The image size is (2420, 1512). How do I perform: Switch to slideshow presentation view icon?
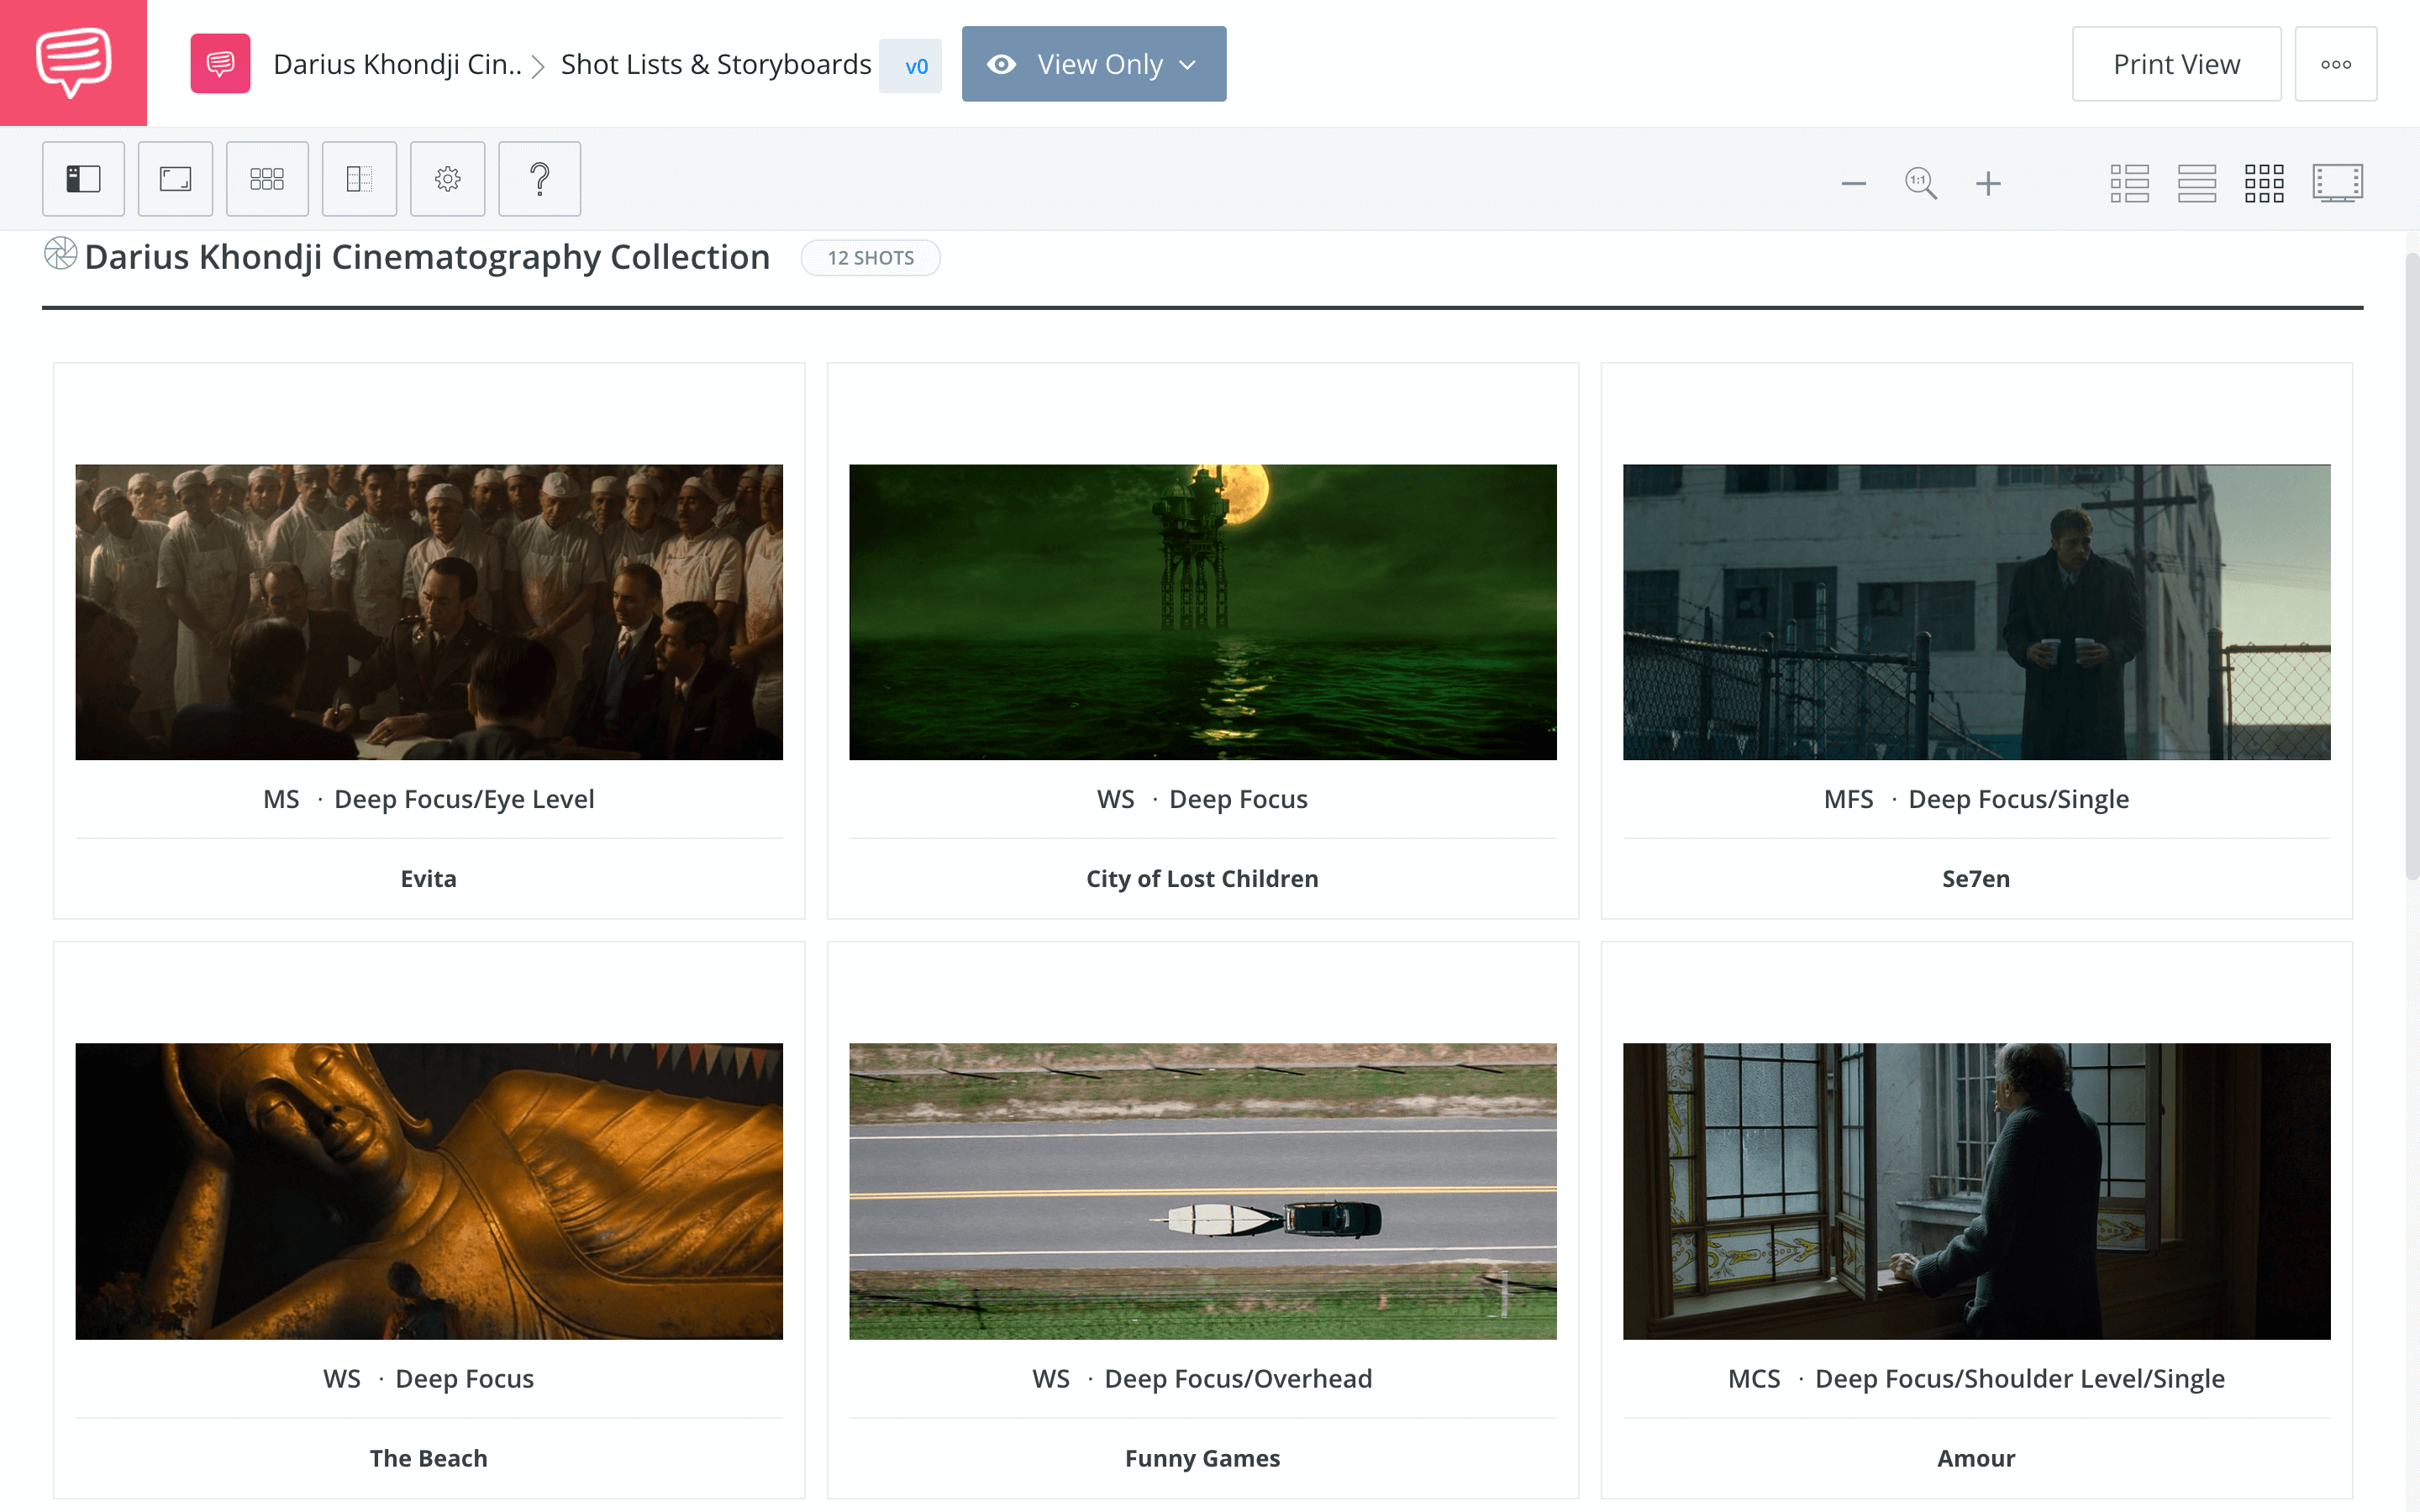pos(2338,184)
